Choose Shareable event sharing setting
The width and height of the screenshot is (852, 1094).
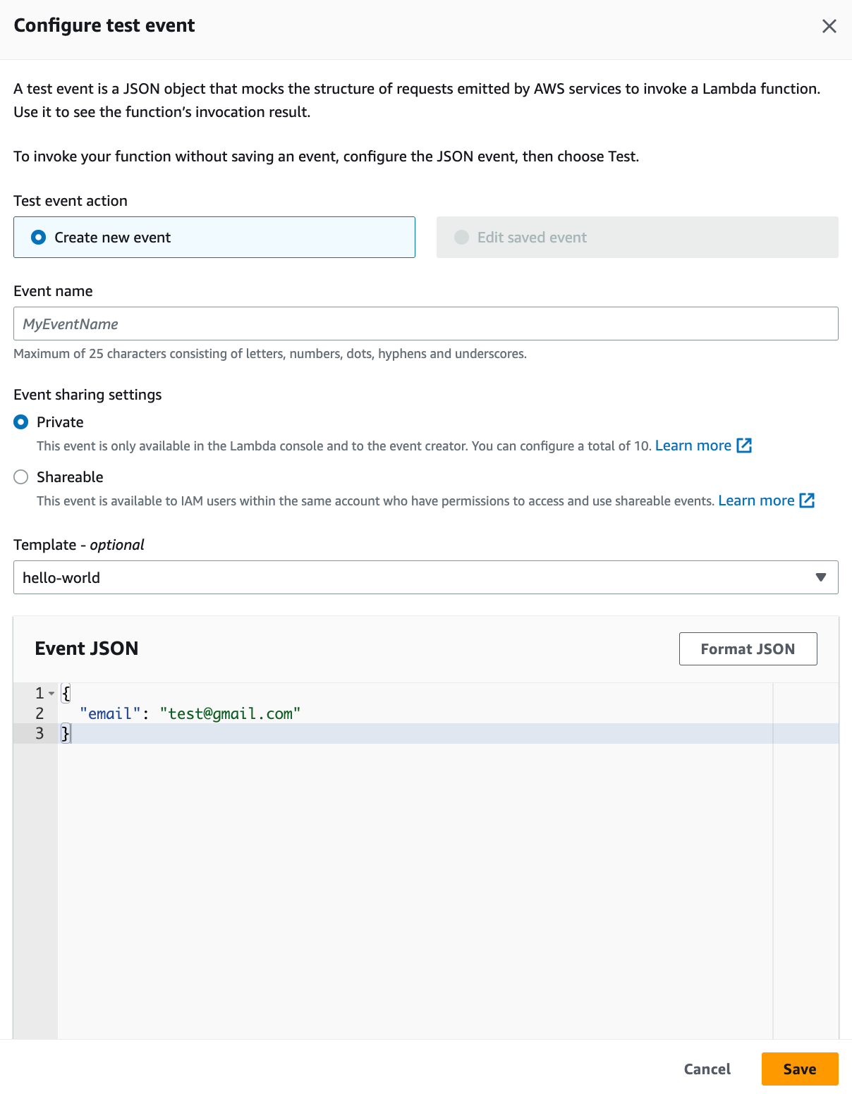coord(21,477)
